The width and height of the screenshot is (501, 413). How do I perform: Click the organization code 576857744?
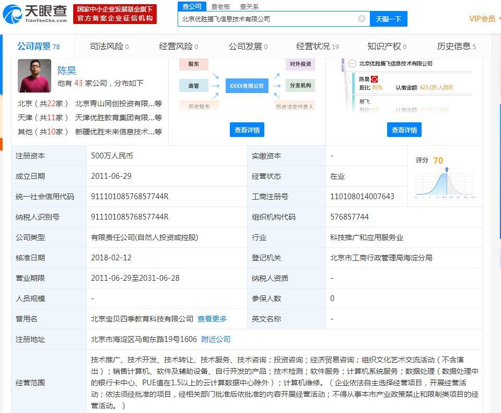tap(349, 217)
